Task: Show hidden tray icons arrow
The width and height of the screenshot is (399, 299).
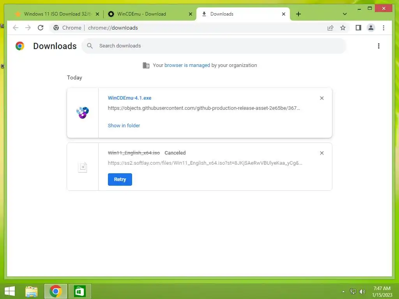Action: 343,292
